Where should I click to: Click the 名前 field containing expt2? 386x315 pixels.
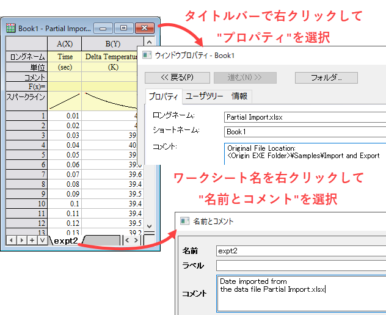coord(301,251)
